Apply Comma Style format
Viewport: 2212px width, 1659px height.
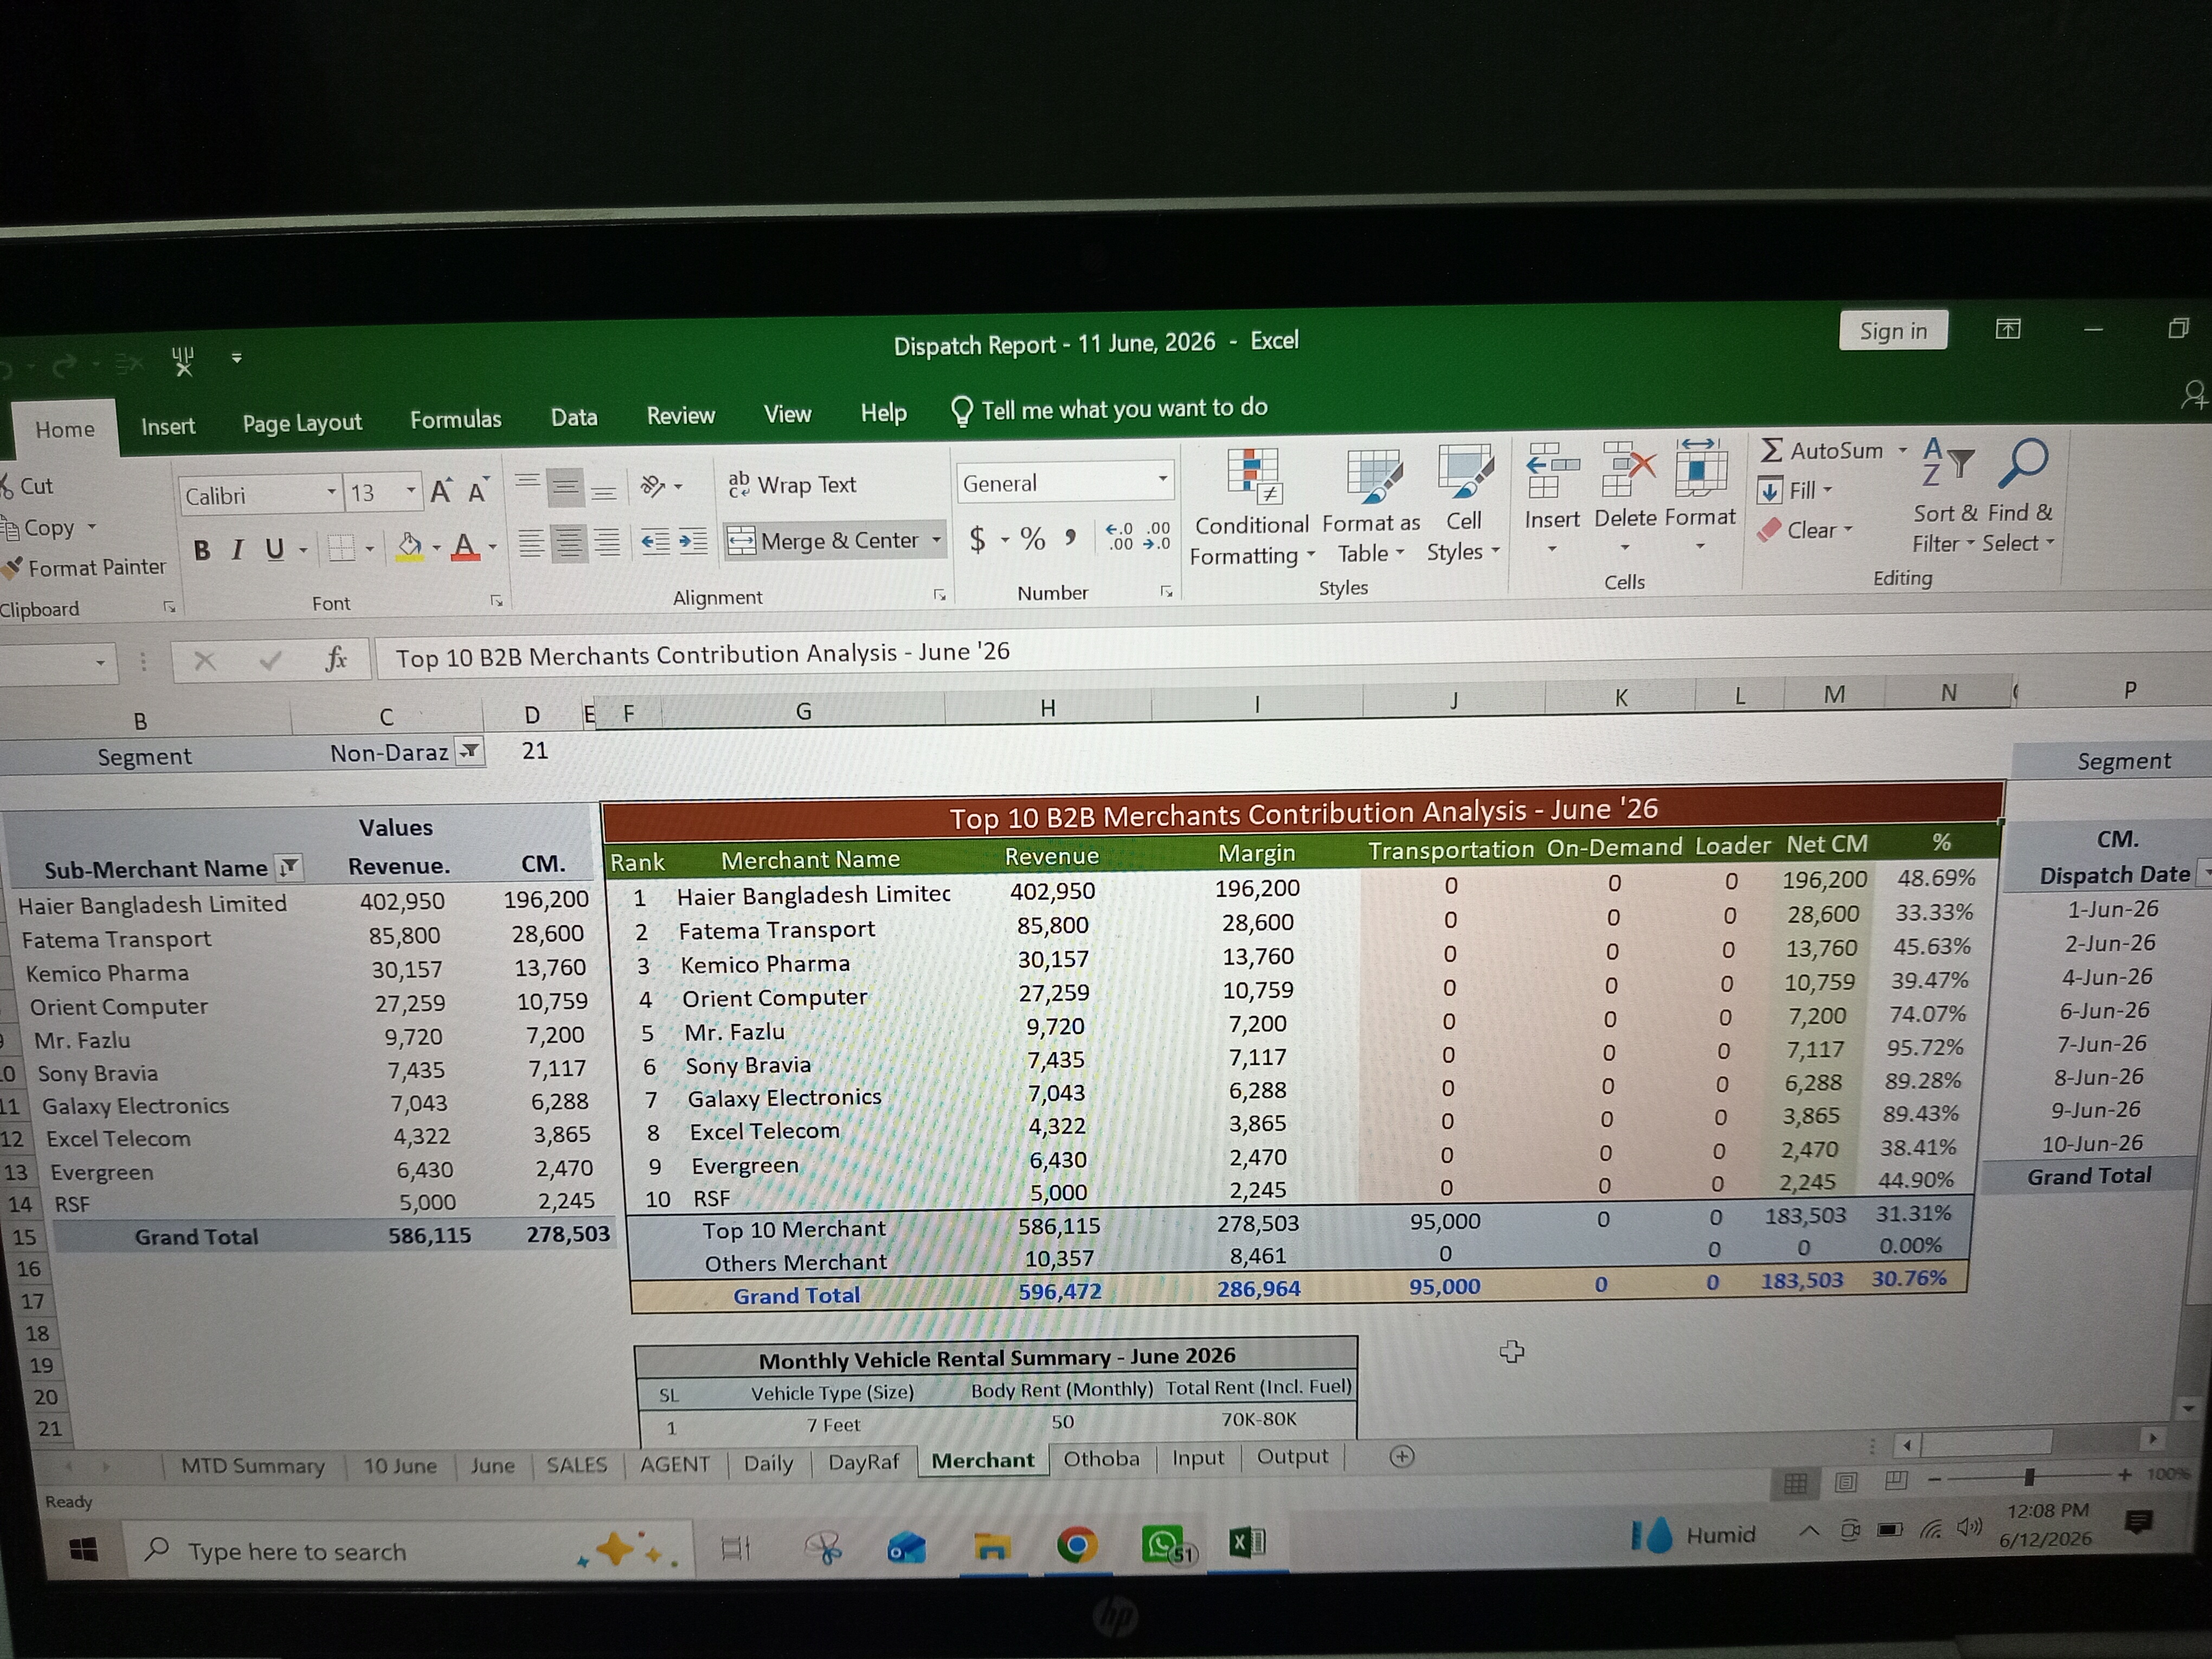(1070, 537)
